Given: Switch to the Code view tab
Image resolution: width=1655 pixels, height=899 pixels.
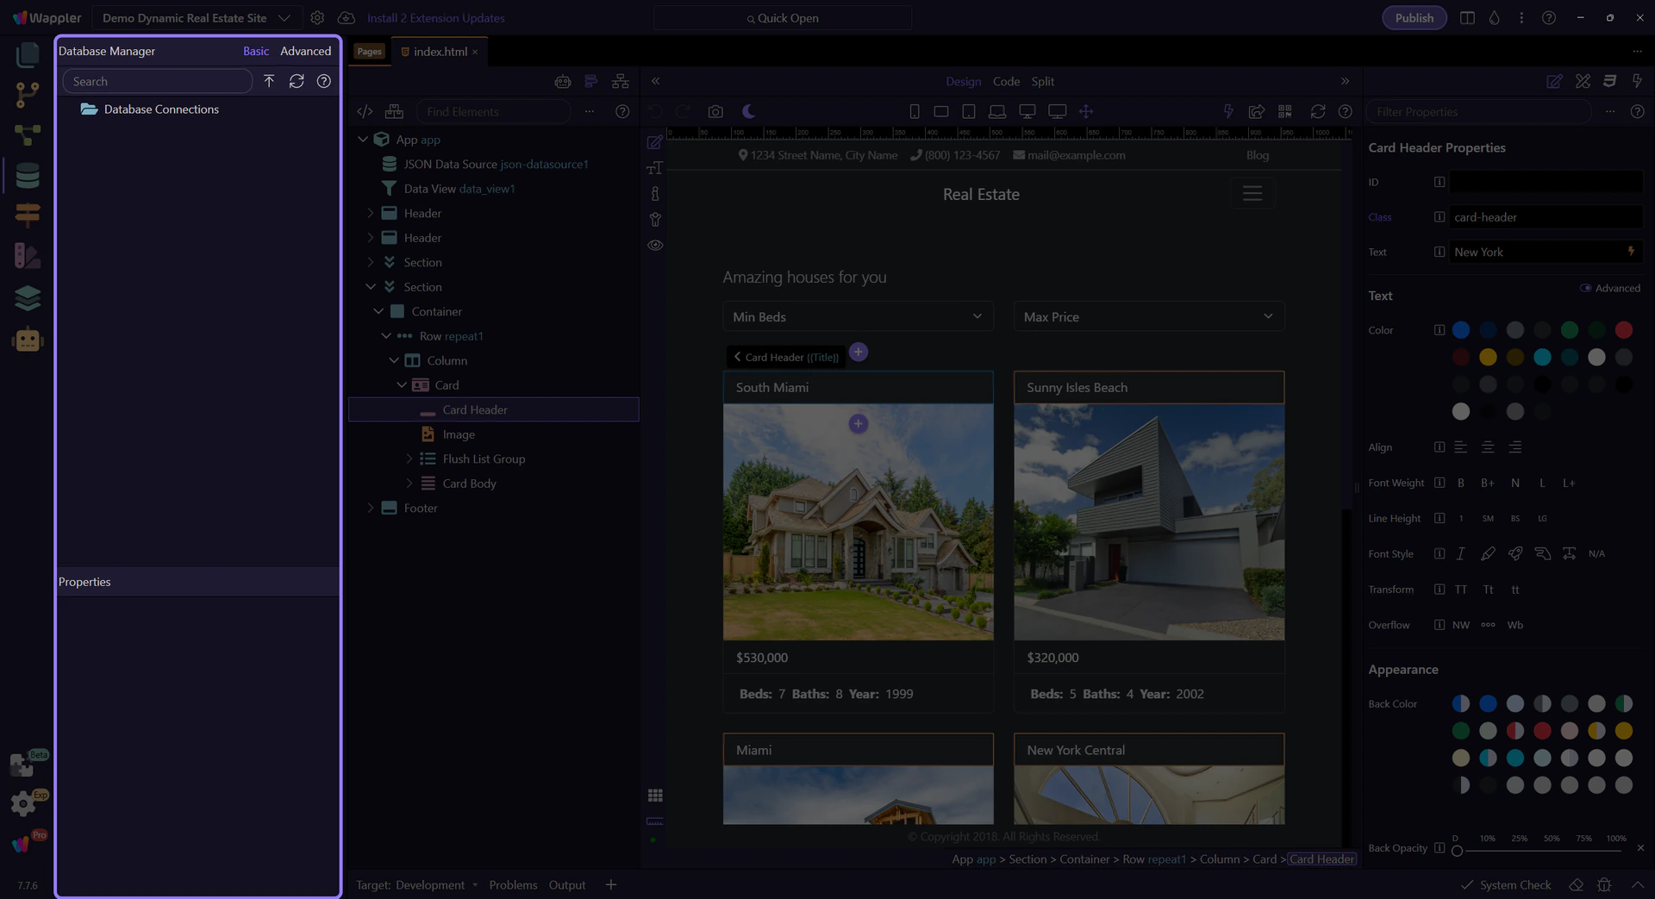Looking at the screenshot, I should pos(1006,82).
